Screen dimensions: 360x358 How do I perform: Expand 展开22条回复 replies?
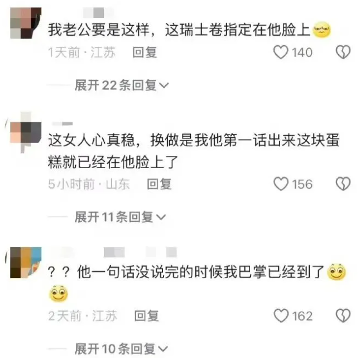point(122,85)
